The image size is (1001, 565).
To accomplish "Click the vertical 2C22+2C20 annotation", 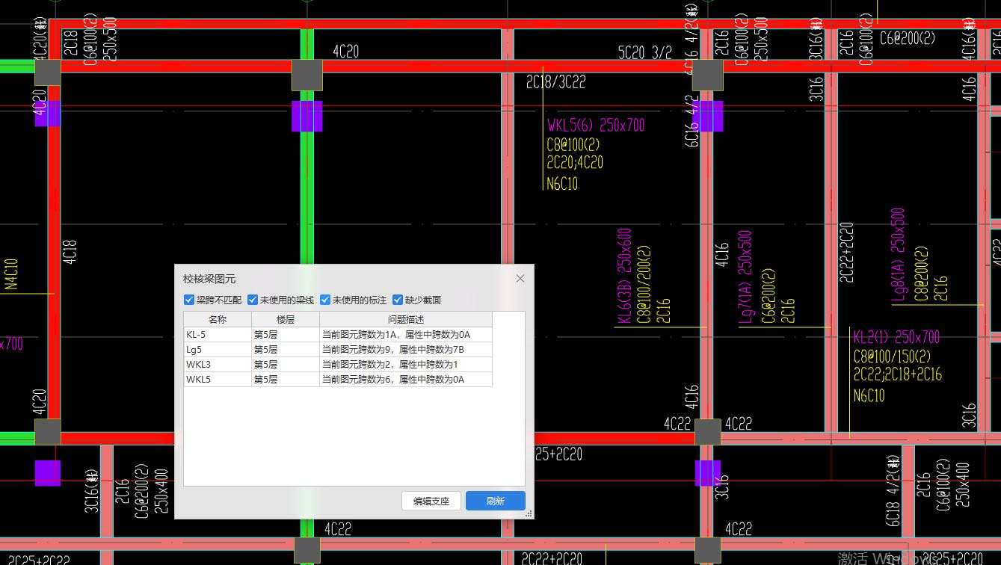I will click(x=846, y=252).
